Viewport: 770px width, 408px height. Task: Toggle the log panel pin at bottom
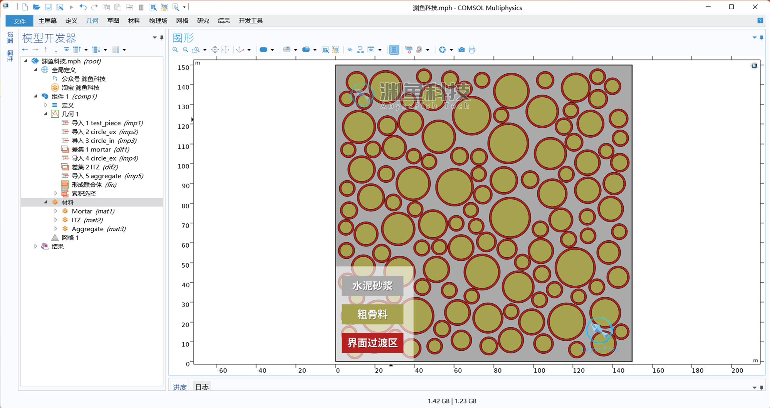762,388
